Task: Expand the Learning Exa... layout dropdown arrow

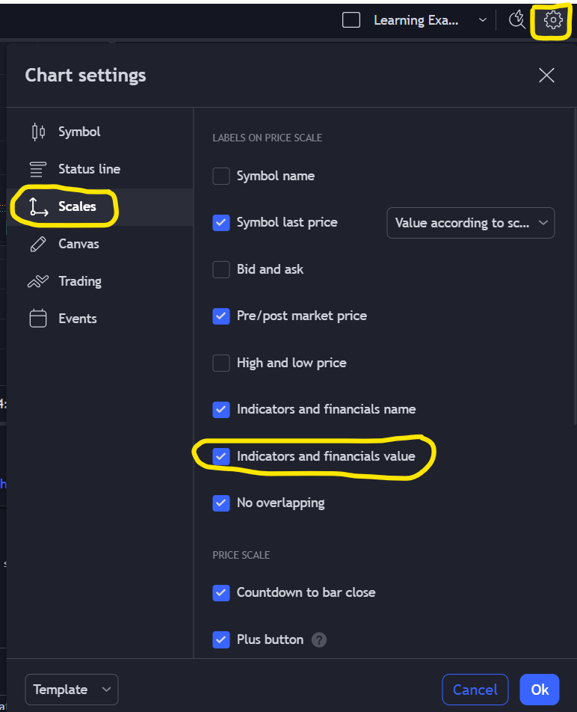Action: 483,20
